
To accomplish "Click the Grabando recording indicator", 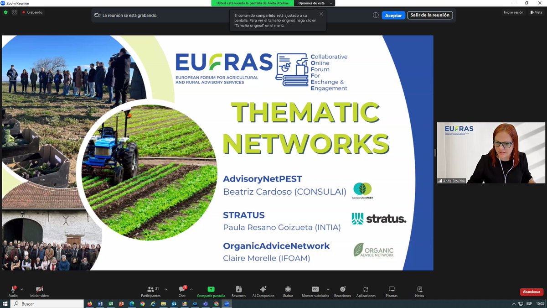I will [x=32, y=12].
